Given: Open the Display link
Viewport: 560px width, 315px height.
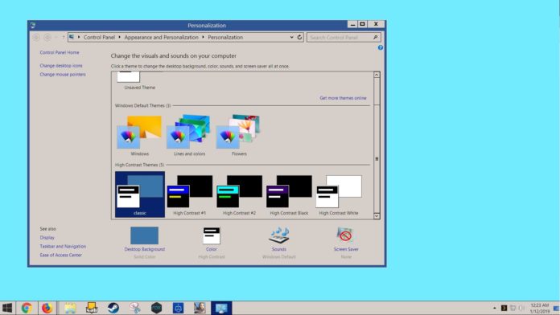Looking at the screenshot, I should (47, 238).
